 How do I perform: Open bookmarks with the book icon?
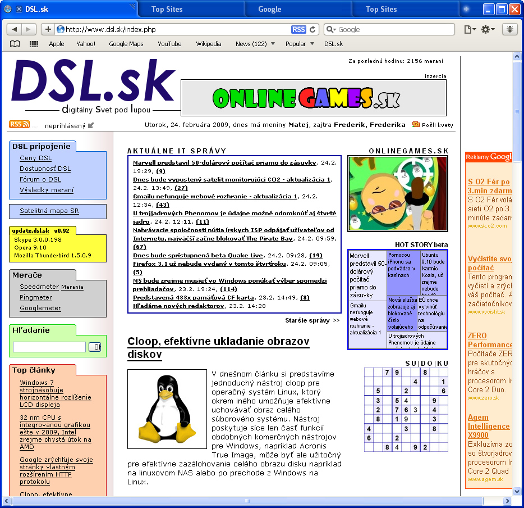click(15, 44)
